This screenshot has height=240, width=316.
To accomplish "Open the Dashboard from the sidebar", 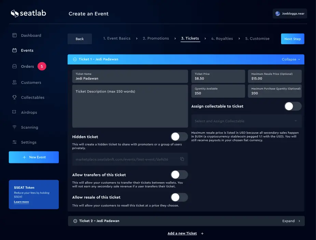I will (31, 35).
